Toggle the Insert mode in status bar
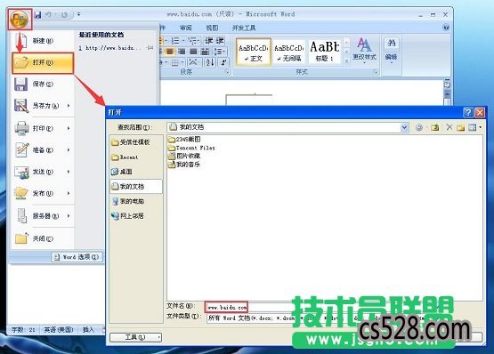This screenshot has height=354, width=494. tap(88, 330)
